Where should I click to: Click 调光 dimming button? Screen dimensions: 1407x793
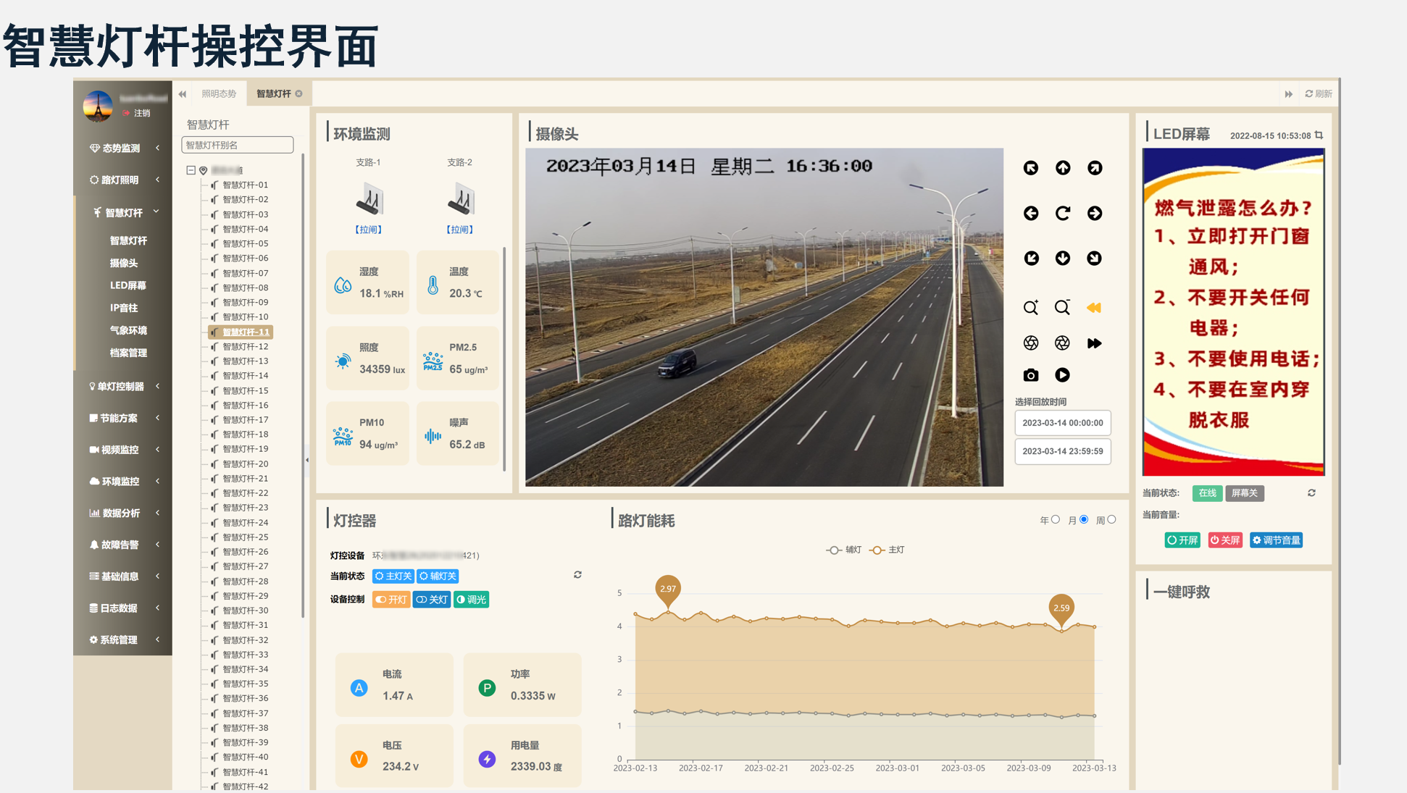pos(471,600)
